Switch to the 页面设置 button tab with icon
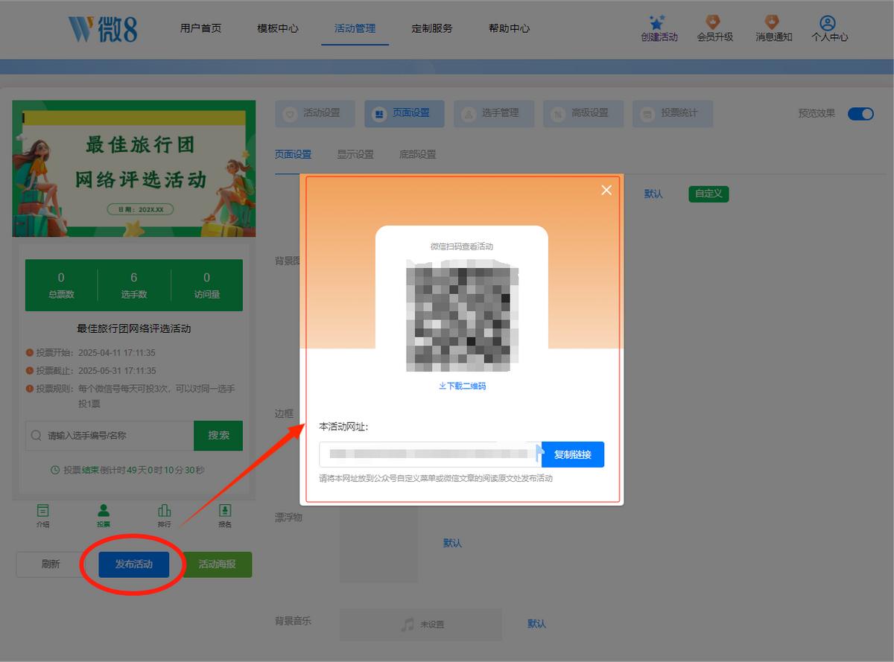 tap(404, 113)
